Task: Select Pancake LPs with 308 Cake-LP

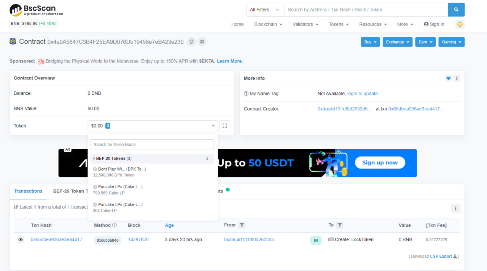Action: point(152,207)
